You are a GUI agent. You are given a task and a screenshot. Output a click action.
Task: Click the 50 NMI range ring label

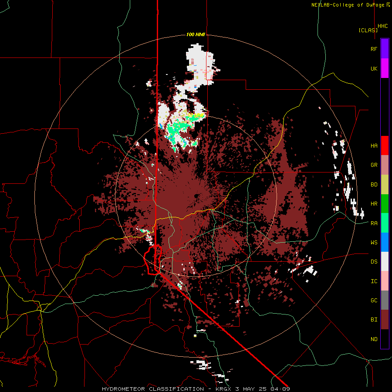[196, 115]
